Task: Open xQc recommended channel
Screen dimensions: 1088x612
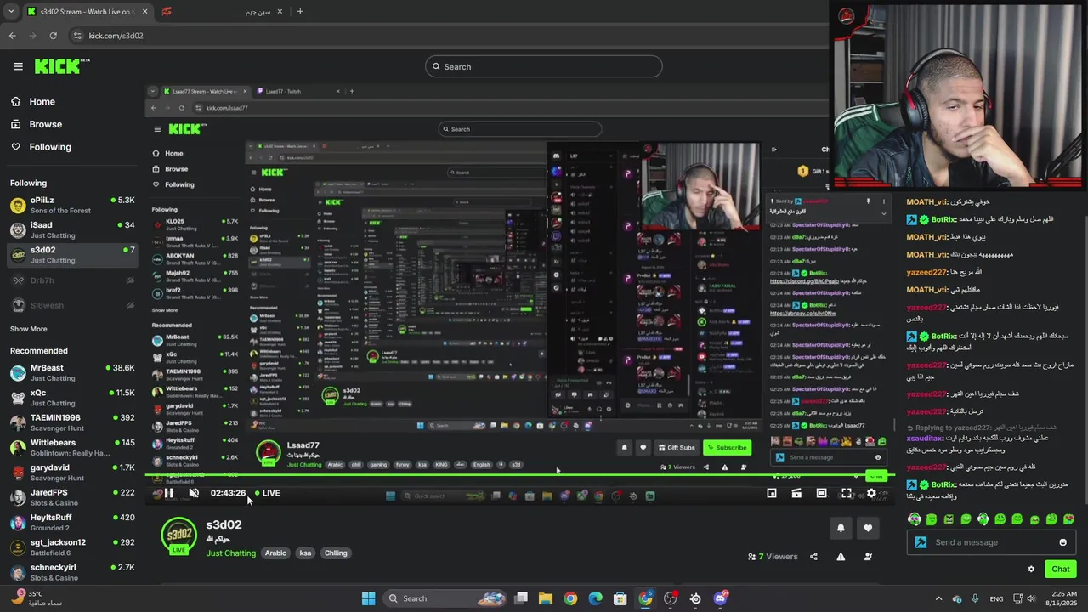Action: [x=72, y=398]
